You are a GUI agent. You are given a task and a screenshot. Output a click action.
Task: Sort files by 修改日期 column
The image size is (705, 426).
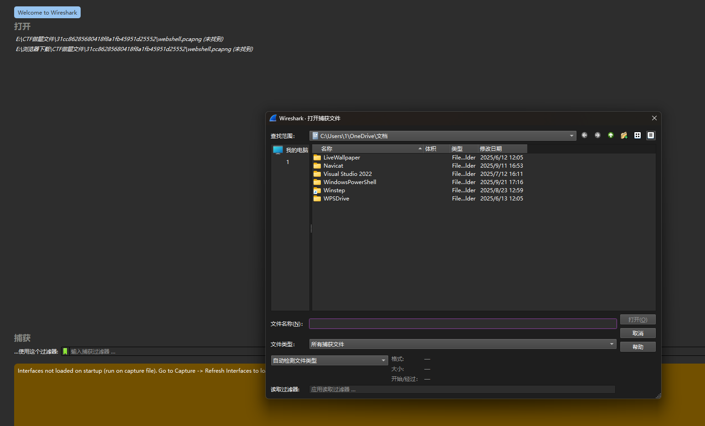point(503,149)
